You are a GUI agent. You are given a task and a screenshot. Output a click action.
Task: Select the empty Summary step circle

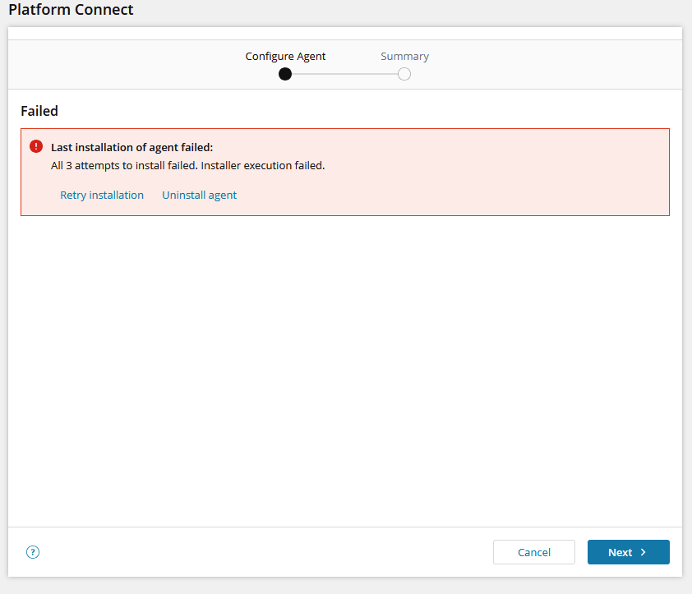pyautogui.click(x=404, y=74)
